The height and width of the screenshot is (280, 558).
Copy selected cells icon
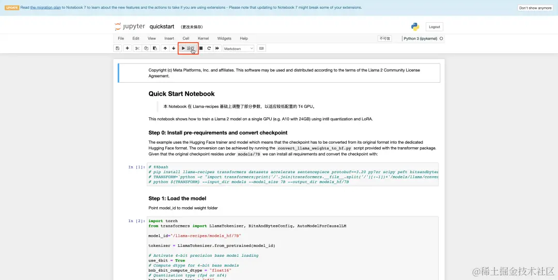coord(146,49)
